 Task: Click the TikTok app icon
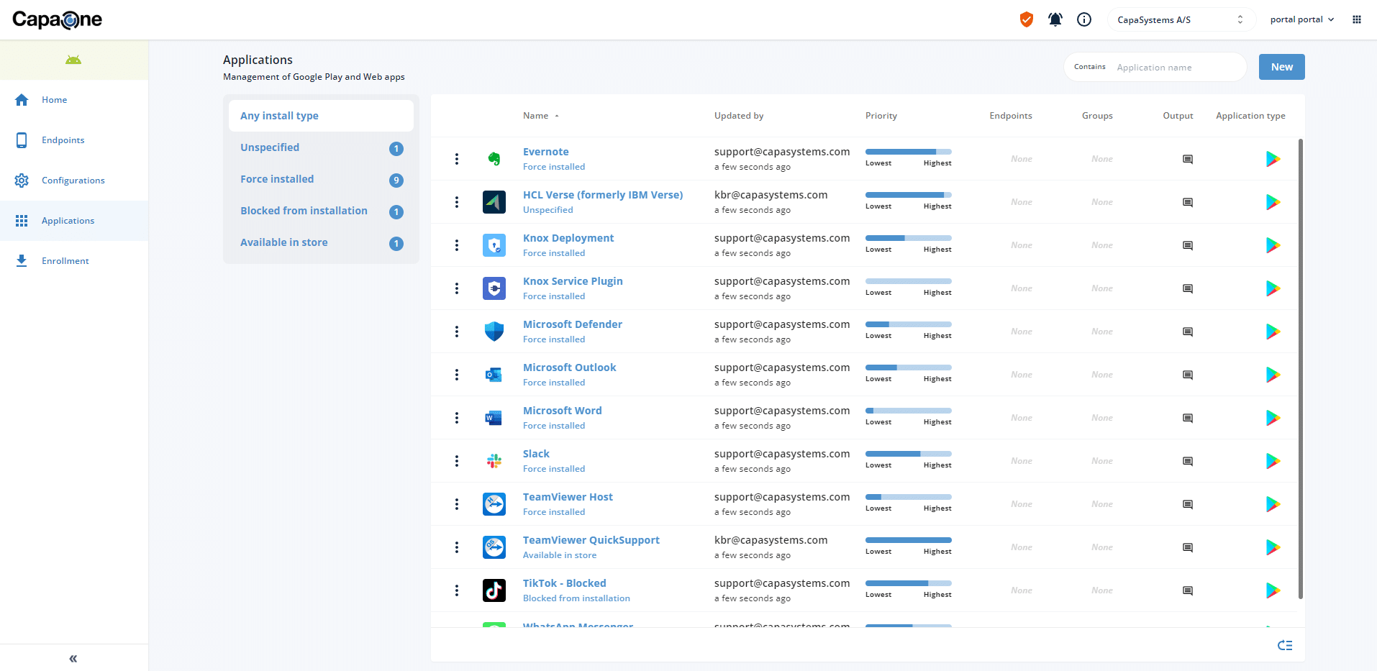click(494, 590)
